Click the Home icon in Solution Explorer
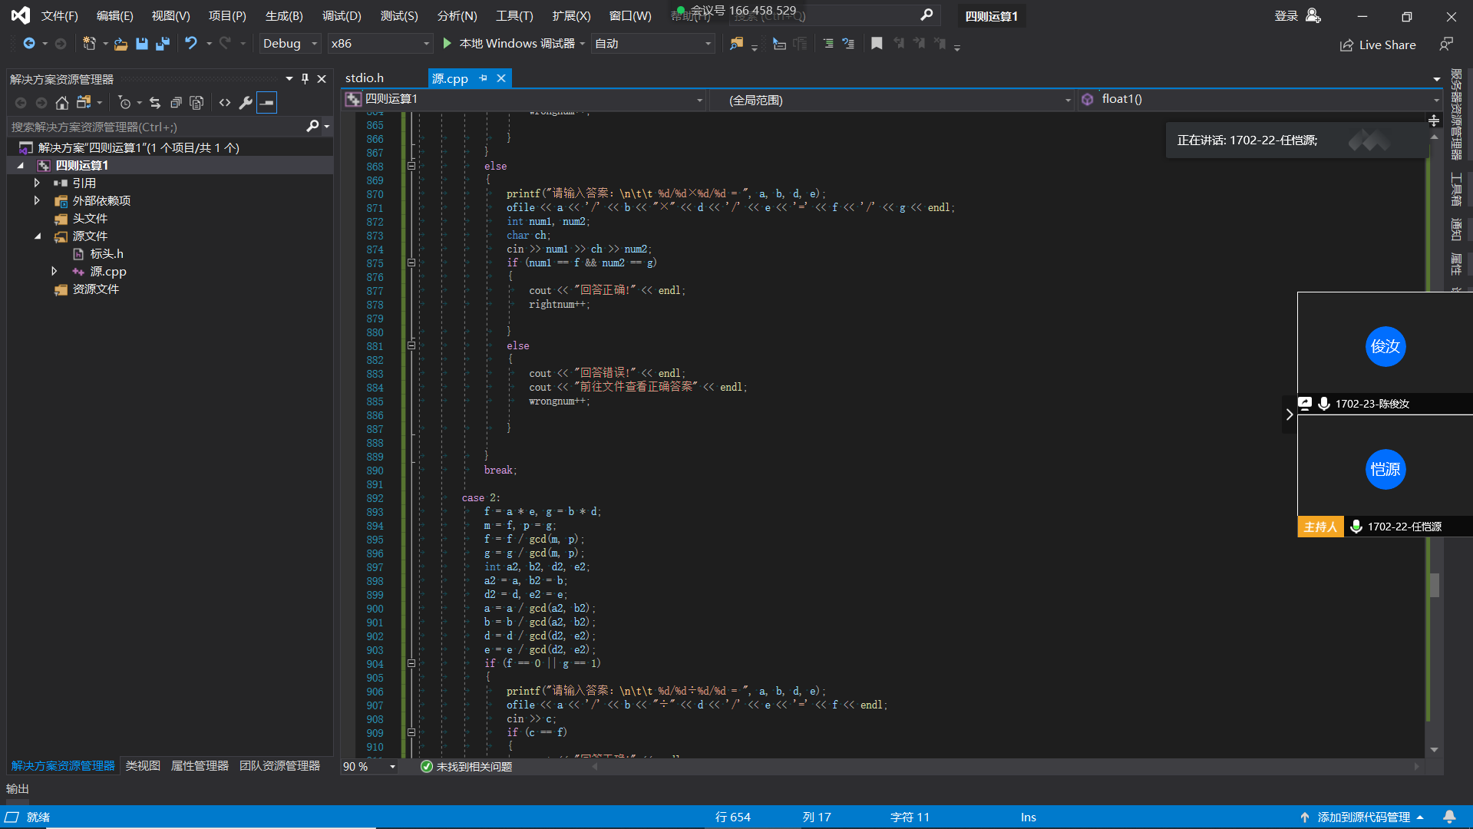1473x829 pixels. 62,102
